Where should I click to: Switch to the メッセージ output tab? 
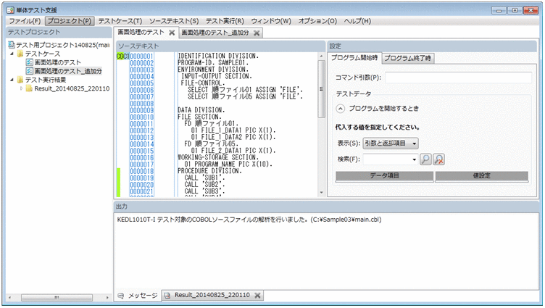(138, 296)
